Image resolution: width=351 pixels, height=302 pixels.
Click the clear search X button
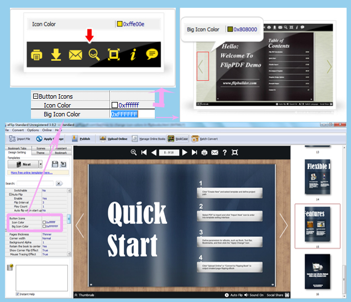(59, 183)
